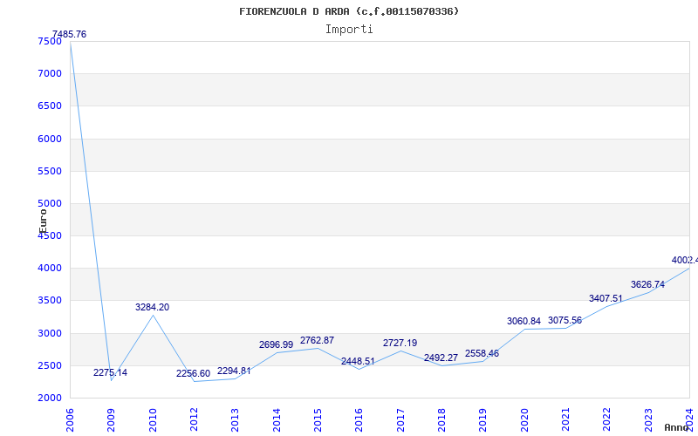
Task: Click the Anno x-axis title
Action: click(676, 427)
